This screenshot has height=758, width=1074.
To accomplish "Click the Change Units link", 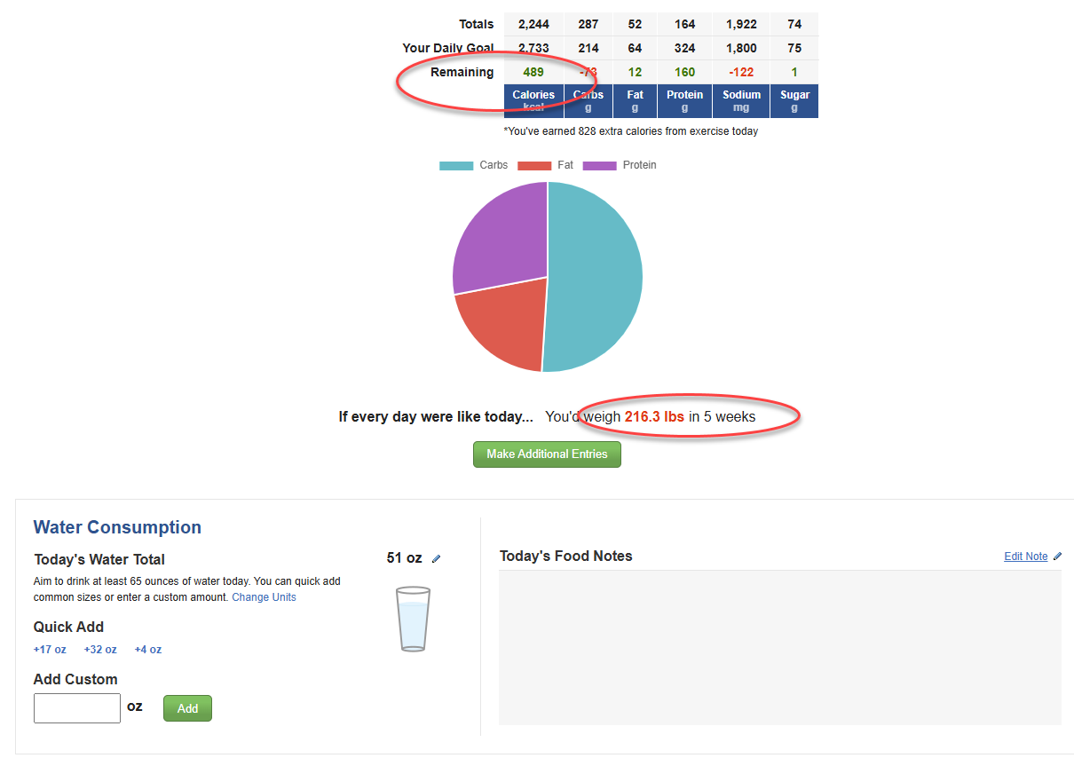I will click(264, 597).
